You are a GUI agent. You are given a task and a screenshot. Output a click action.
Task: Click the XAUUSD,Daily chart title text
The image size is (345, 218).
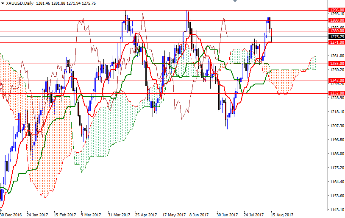click(19, 3)
